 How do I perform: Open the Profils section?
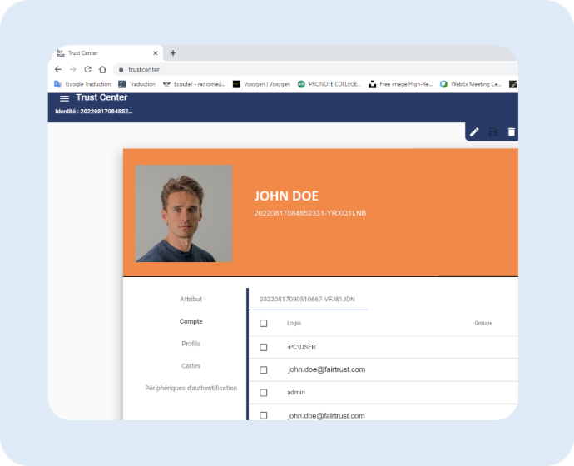pos(191,344)
